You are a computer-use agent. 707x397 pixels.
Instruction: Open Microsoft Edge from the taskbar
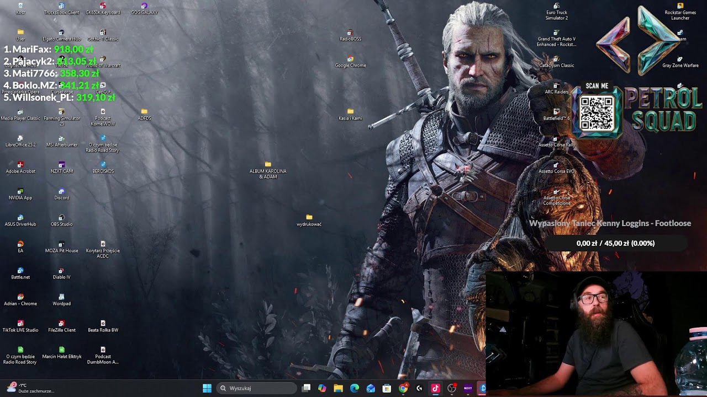pos(355,388)
